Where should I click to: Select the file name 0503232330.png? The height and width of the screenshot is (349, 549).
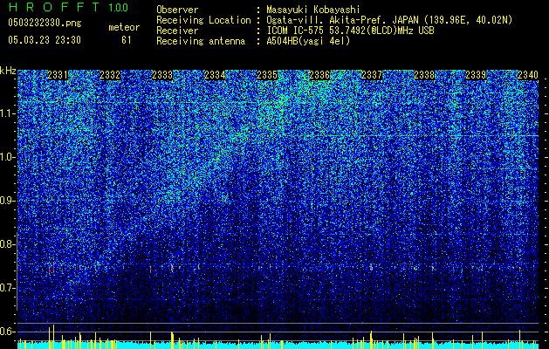point(45,23)
